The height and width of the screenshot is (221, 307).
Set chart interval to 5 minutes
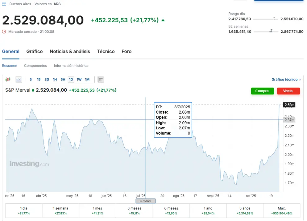30,80
